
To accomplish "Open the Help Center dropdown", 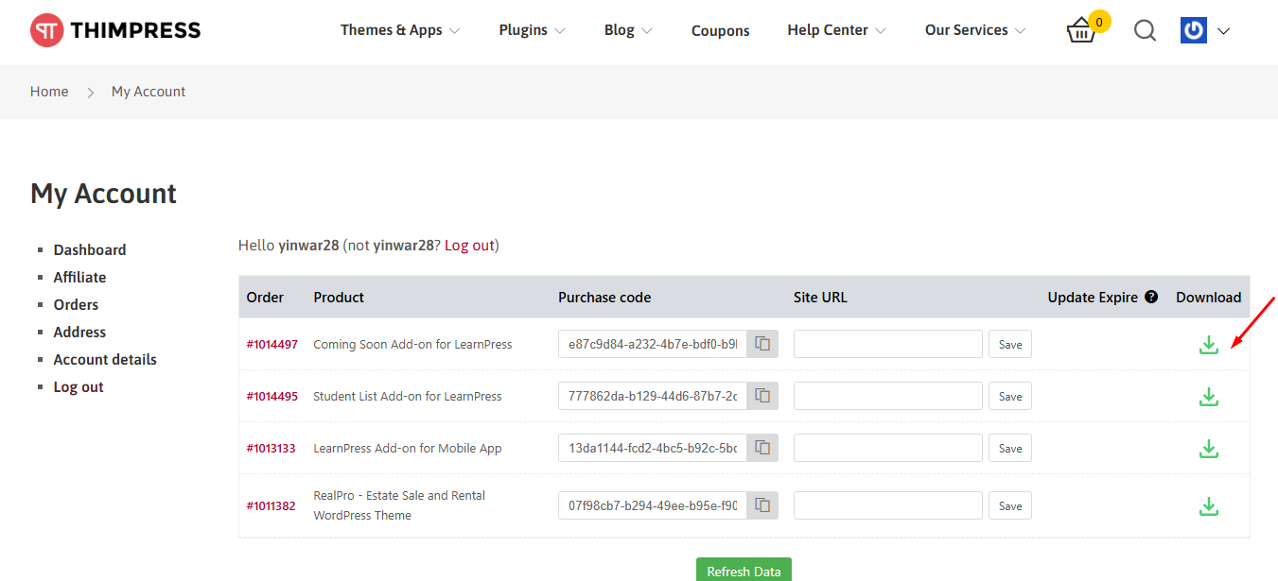I will 836,30.
